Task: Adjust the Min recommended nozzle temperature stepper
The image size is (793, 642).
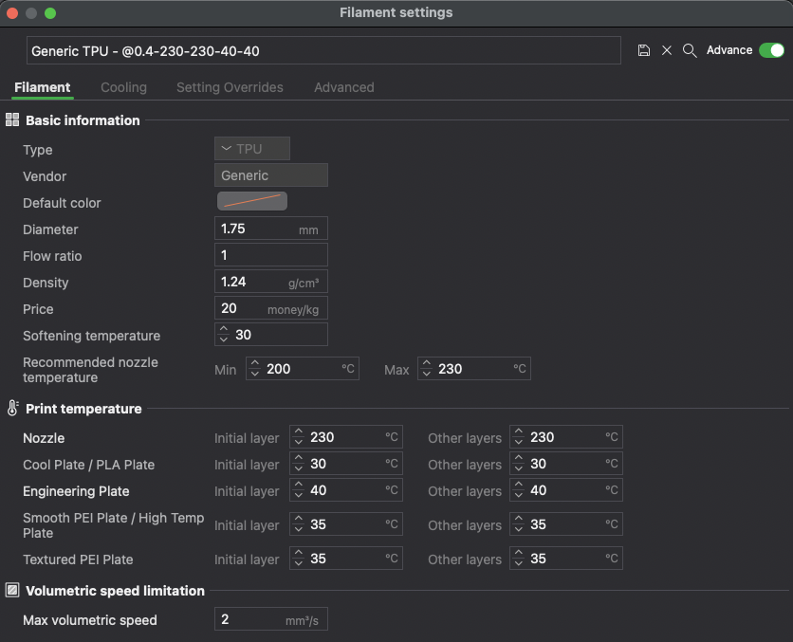Action: click(x=255, y=369)
